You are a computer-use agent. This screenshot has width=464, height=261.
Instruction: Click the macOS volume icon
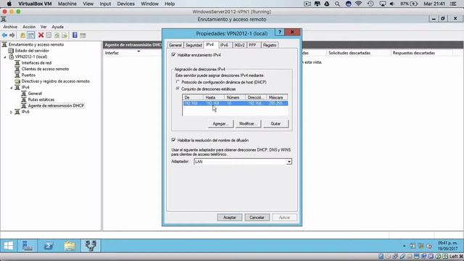point(392,4)
